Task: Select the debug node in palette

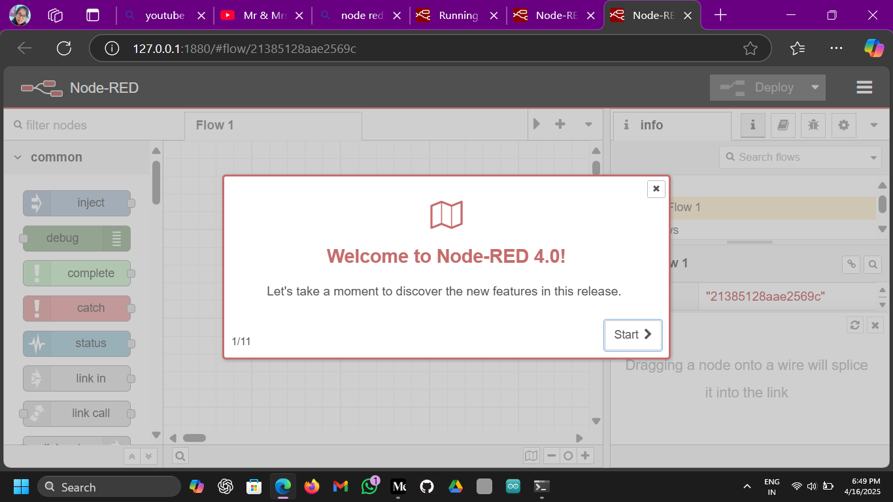Action: point(77,238)
